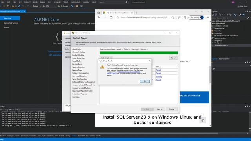
Task: Open the Any CPU platform dropdown
Action: pyautogui.click(x=49, y=6)
